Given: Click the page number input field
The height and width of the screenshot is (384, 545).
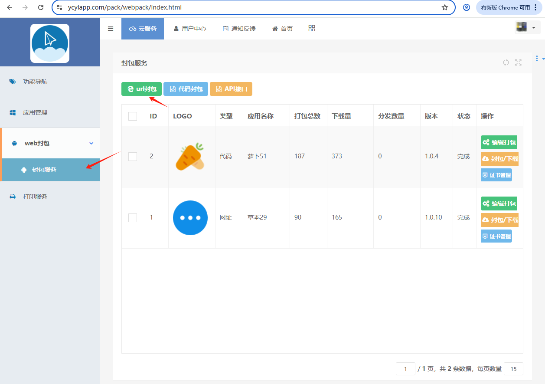Looking at the screenshot, I should (405, 369).
